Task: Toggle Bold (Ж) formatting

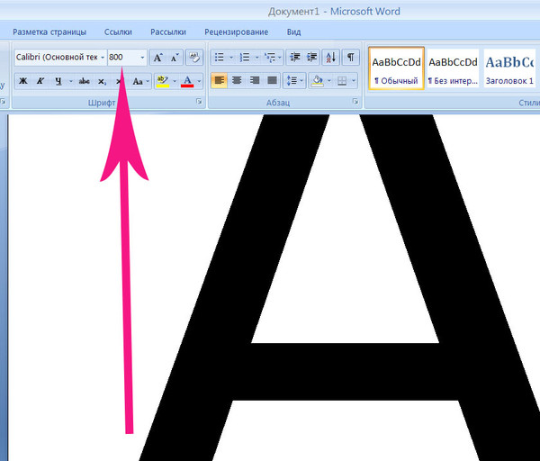Action: click(x=23, y=81)
